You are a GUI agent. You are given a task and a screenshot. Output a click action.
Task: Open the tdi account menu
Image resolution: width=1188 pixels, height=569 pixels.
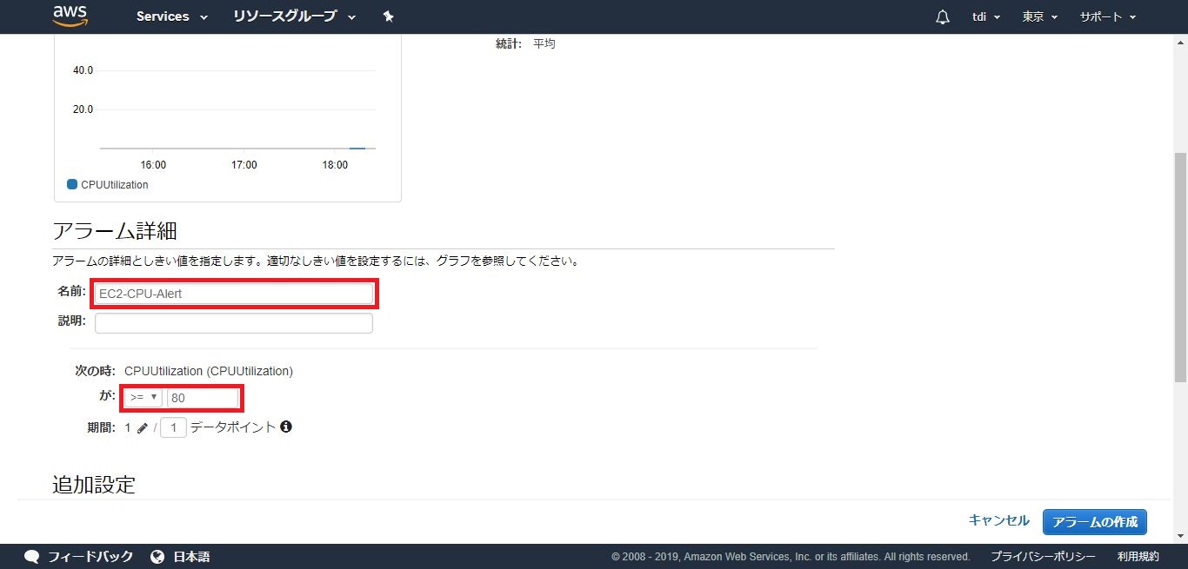point(985,17)
